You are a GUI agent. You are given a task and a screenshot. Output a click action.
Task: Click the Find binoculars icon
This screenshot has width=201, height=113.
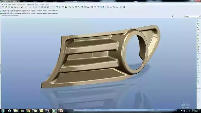click(x=48, y=7)
